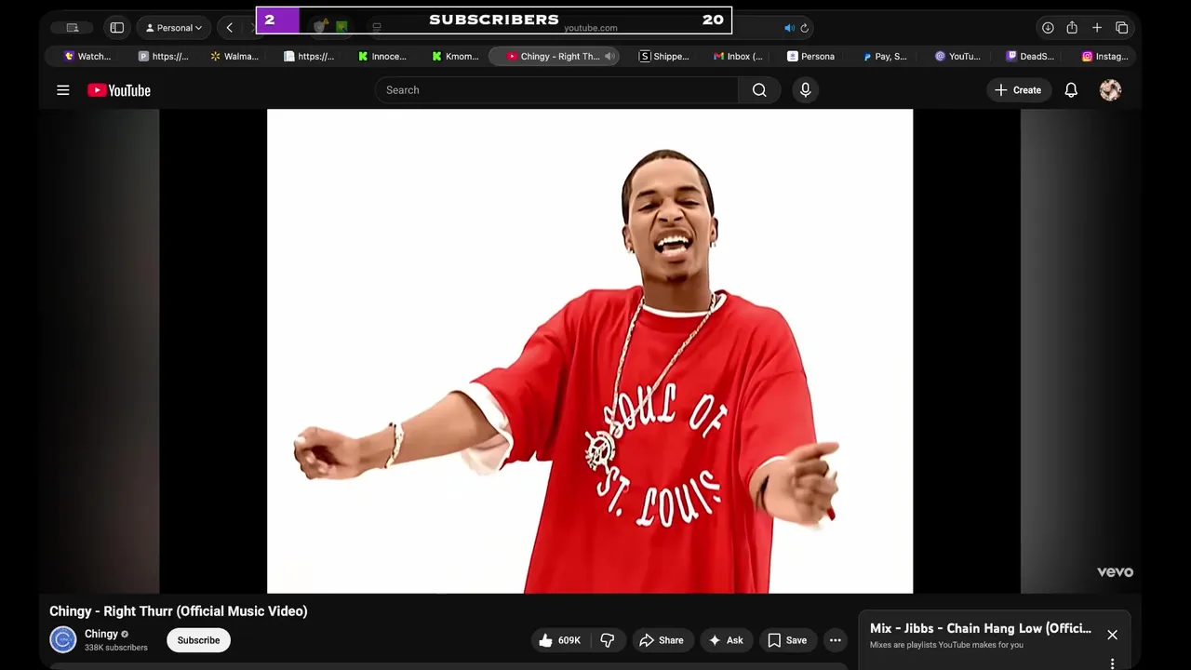Click the 338K subscribers text

[116, 648]
